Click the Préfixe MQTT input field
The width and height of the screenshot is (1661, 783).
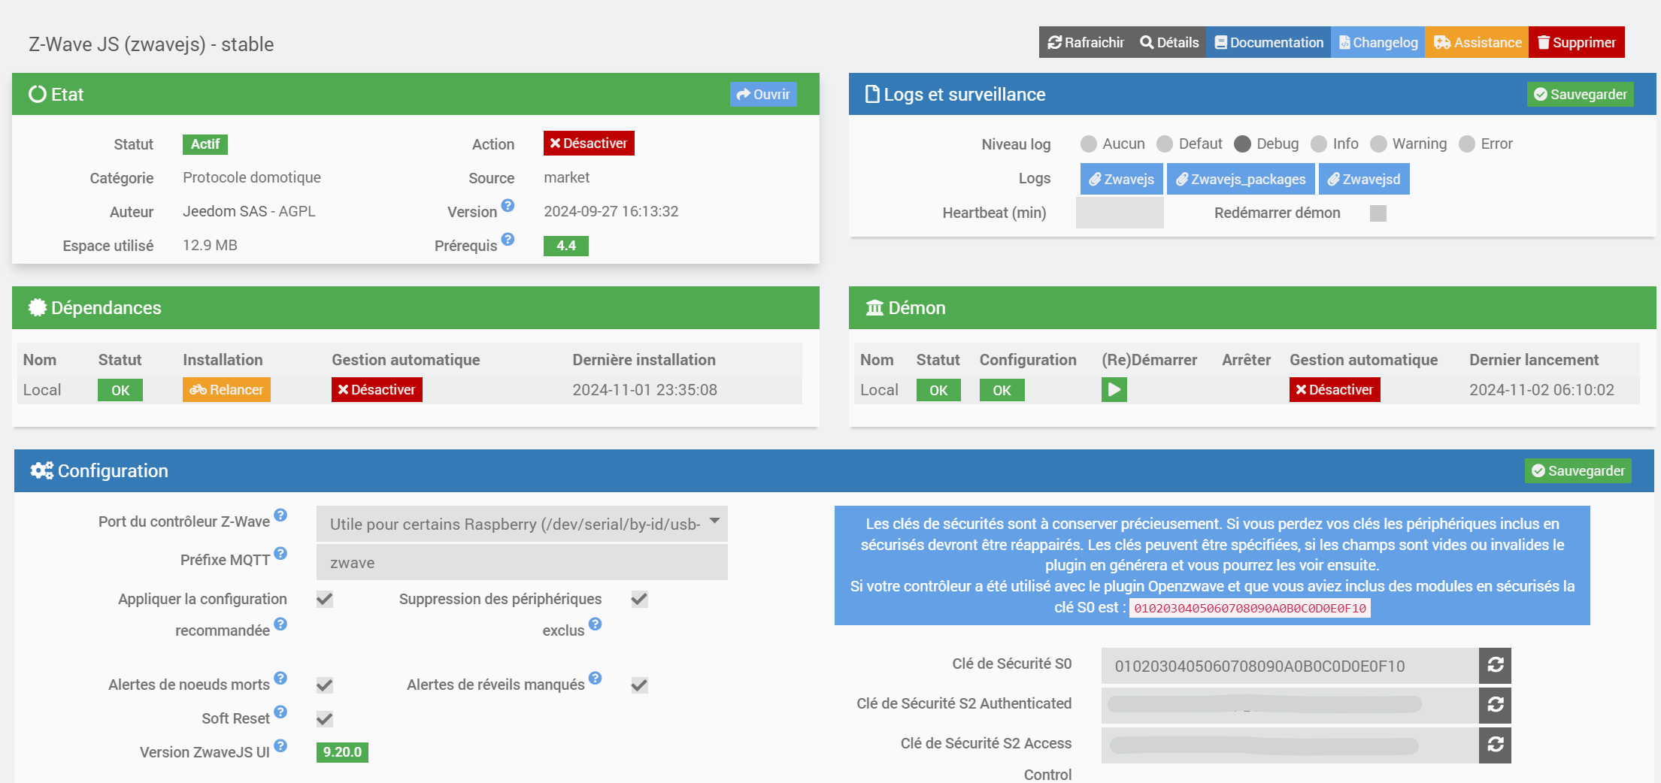pyautogui.click(x=522, y=562)
